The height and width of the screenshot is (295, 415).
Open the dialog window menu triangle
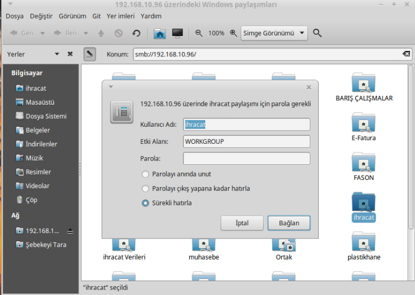click(111, 86)
